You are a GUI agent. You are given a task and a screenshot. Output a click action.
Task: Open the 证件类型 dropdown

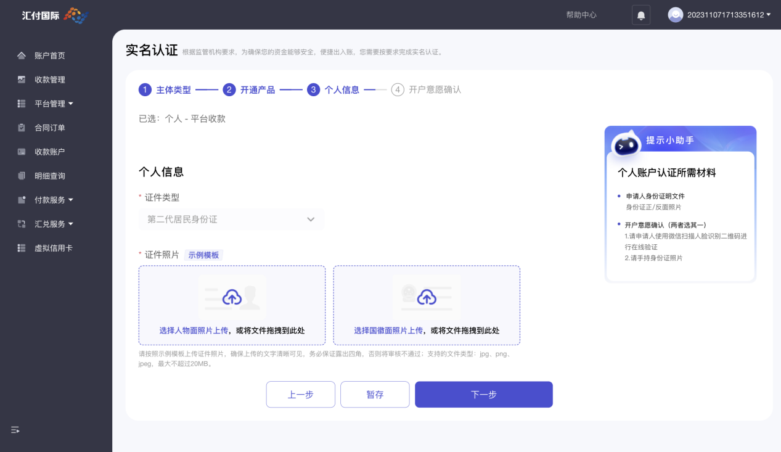(231, 220)
